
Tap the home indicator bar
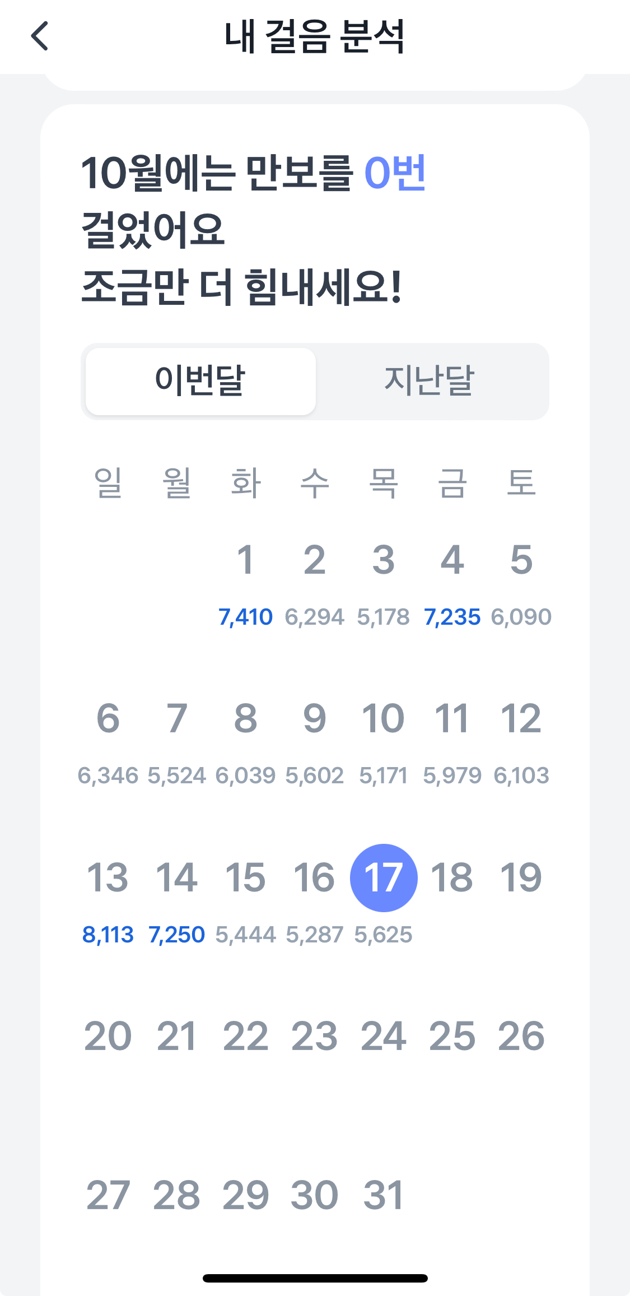point(315,1278)
